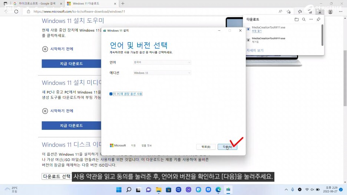
Task: Open the 자세히 보기 link in downloads
Action: coord(255,50)
